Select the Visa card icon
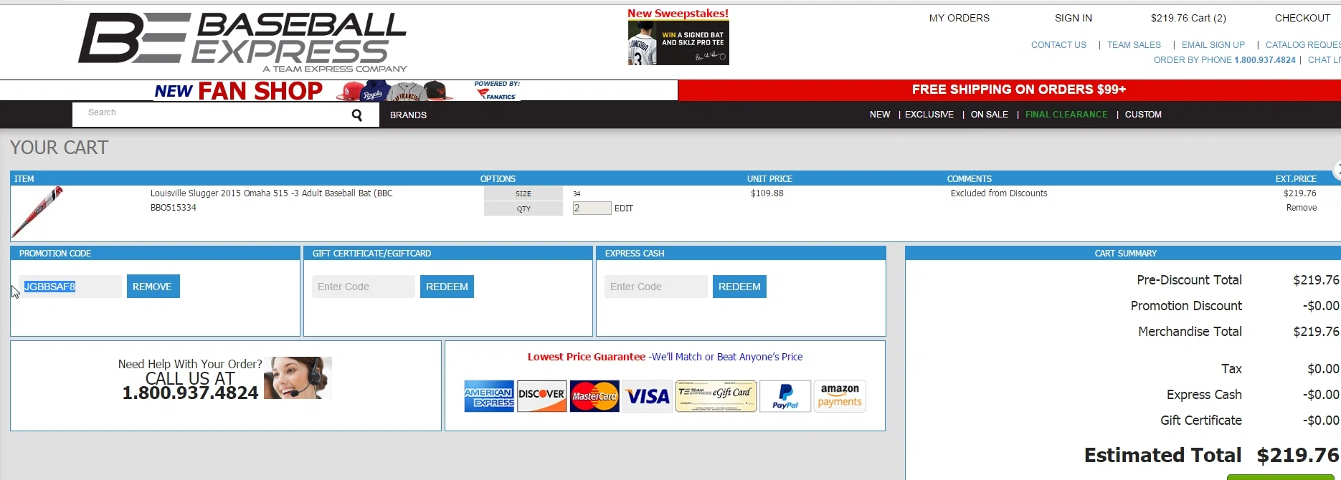This screenshot has width=1341, height=480. [x=647, y=396]
